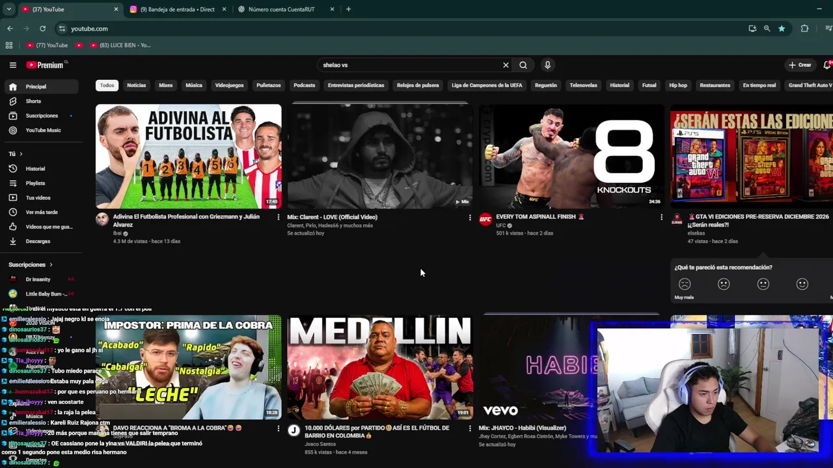Viewport: 833px width, 468px height.
Task: Select the Noticias filter chip
Action: point(137,85)
